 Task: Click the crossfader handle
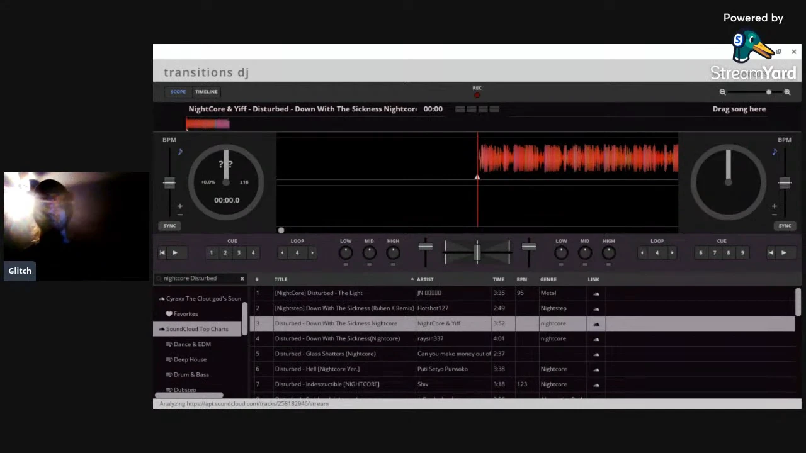click(477, 252)
